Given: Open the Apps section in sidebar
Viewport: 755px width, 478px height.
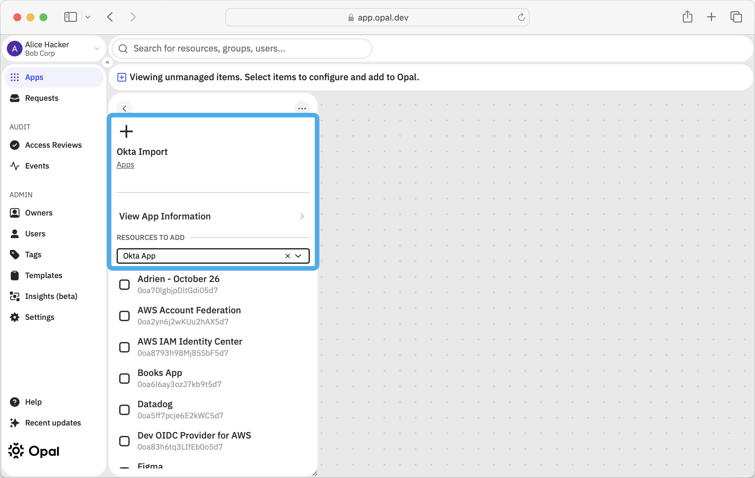Looking at the screenshot, I should [x=54, y=77].
